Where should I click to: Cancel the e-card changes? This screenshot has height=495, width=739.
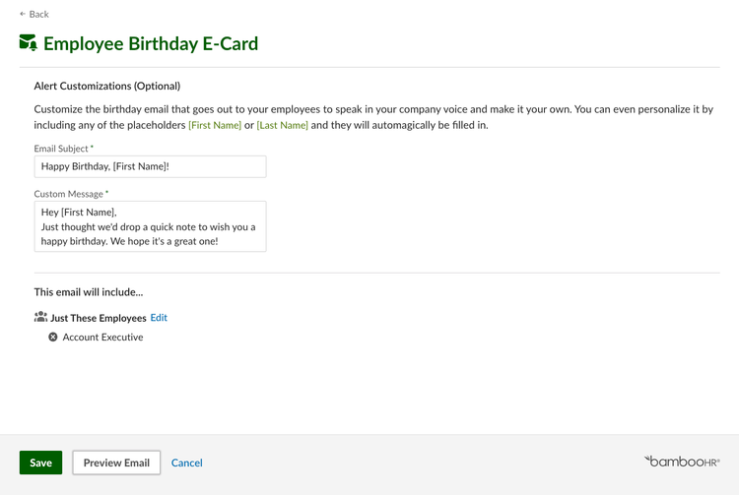pos(186,463)
